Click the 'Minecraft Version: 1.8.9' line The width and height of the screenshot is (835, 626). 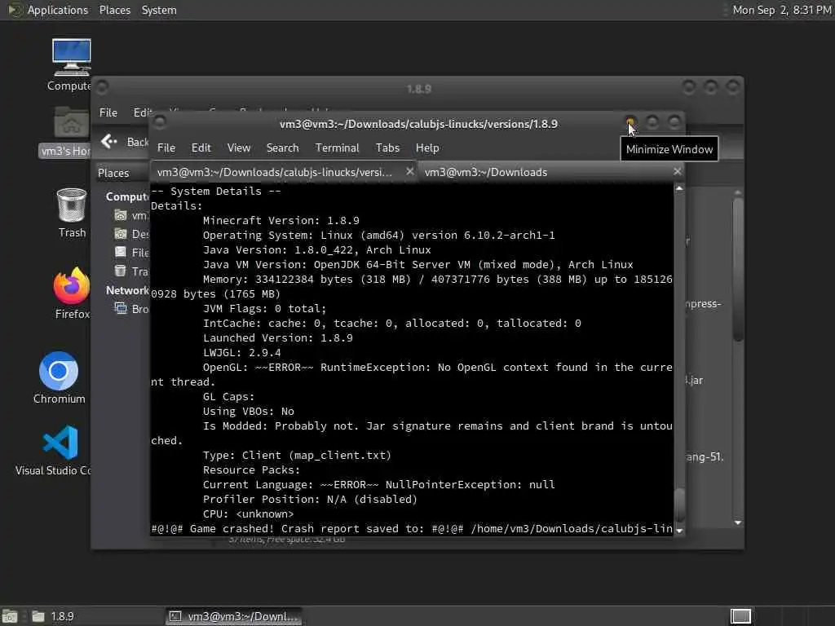coord(281,220)
